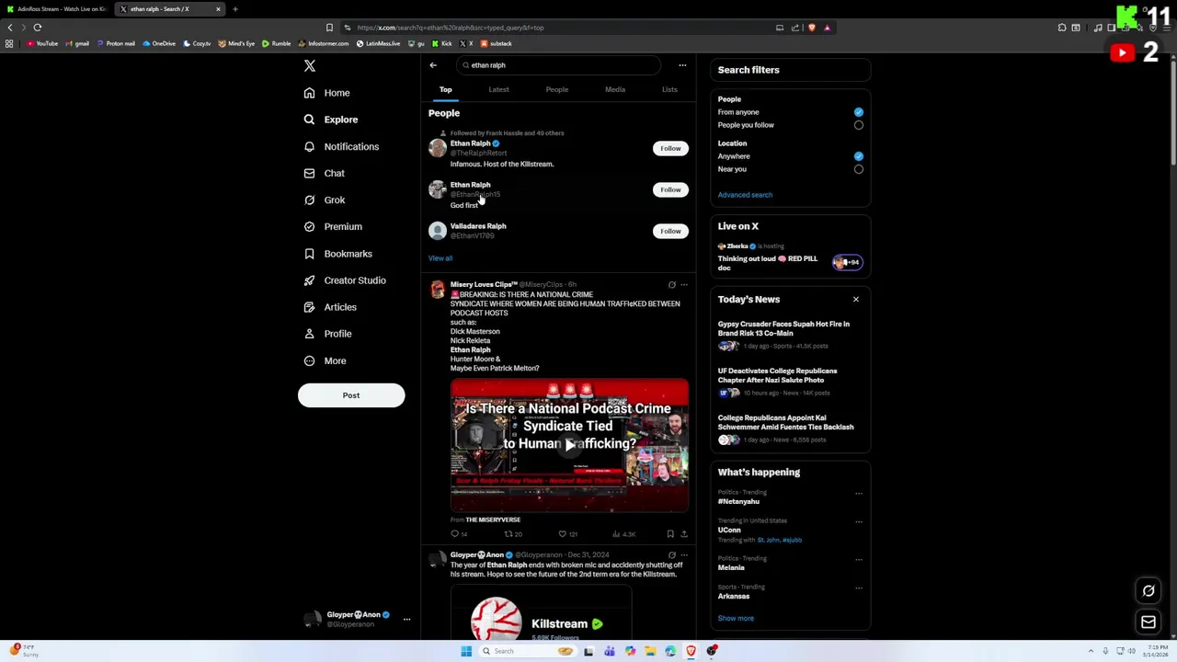Image resolution: width=1177 pixels, height=662 pixels.
Task: Open Notifications in the sidebar
Action: coord(340,147)
